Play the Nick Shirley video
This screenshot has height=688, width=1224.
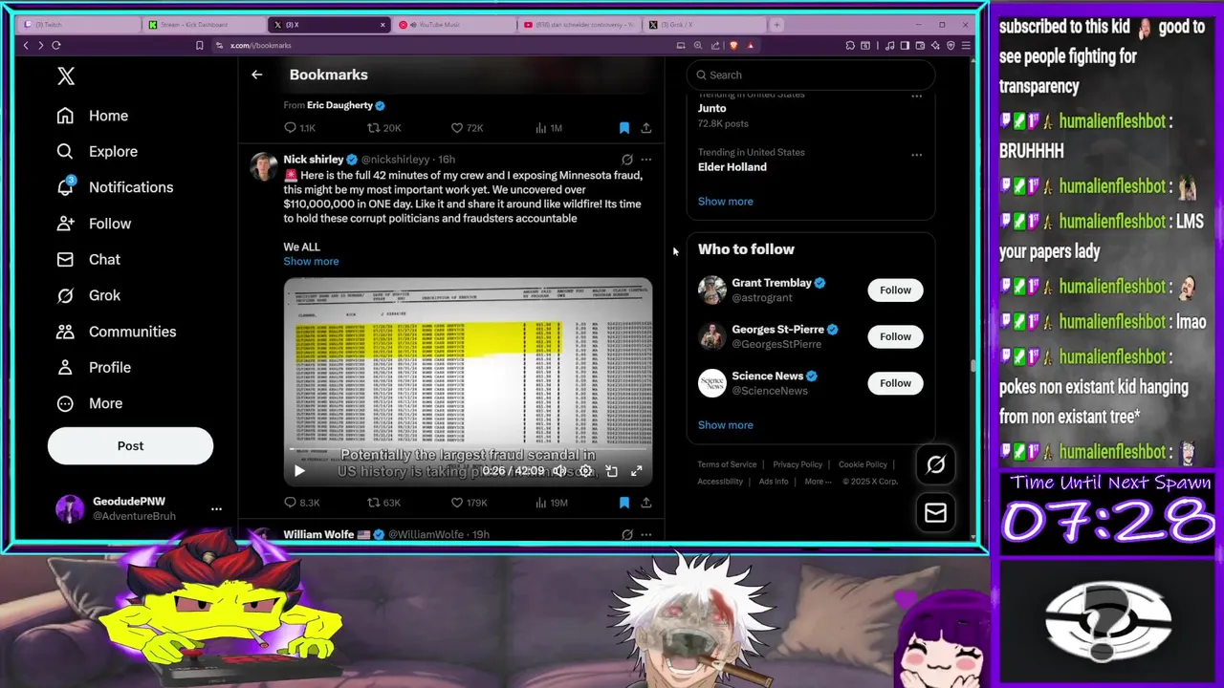coord(299,471)
